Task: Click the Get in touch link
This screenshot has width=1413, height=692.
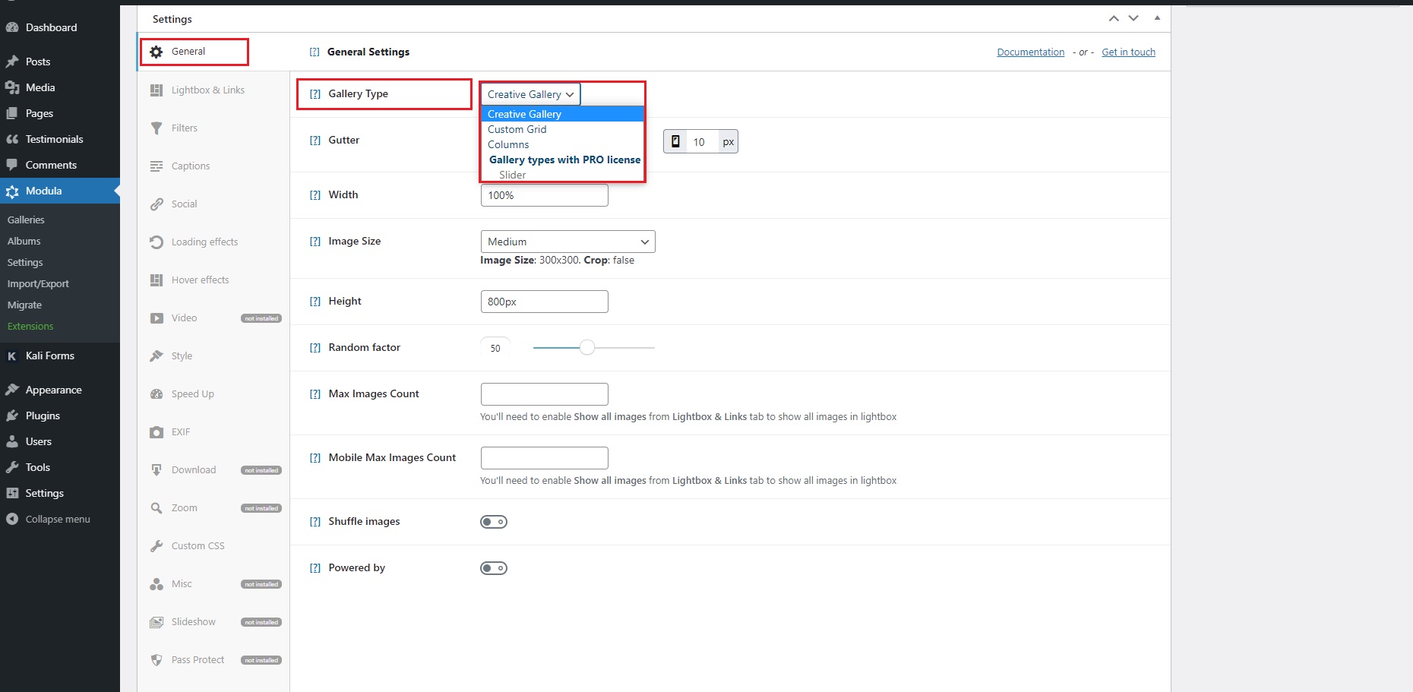Action: (x=1128, y=52)
